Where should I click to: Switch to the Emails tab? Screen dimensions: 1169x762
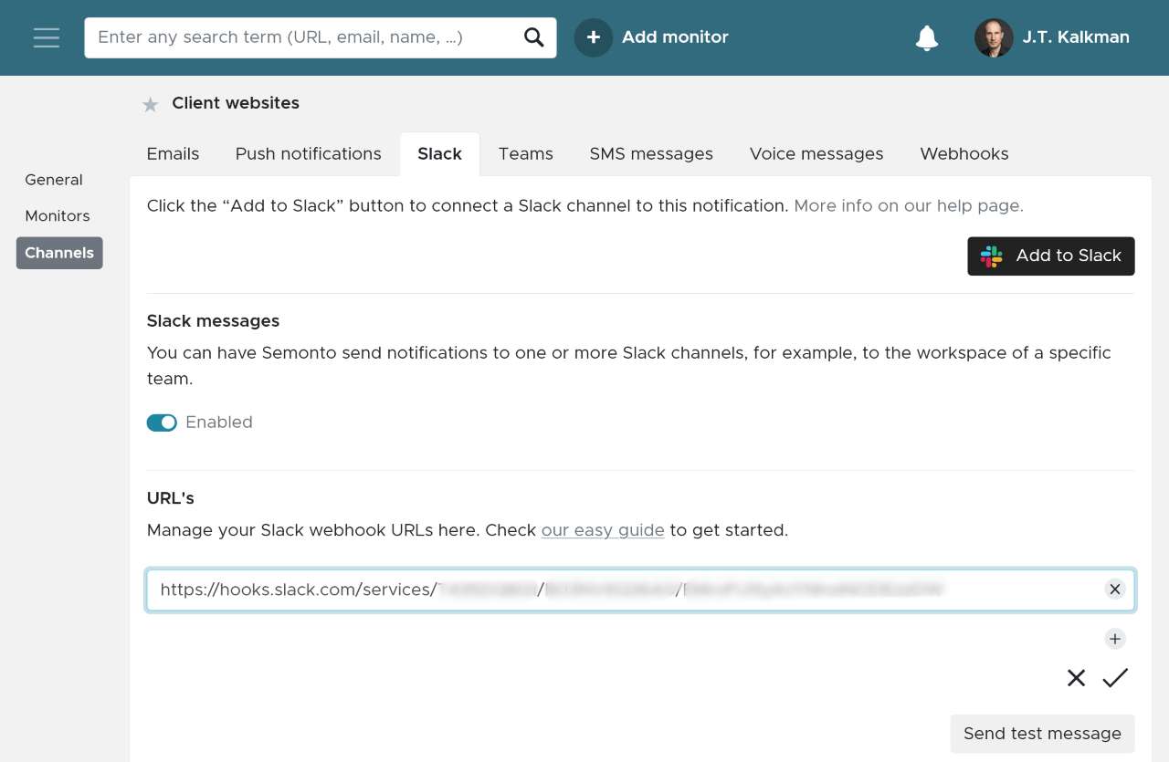coord(173,154)
